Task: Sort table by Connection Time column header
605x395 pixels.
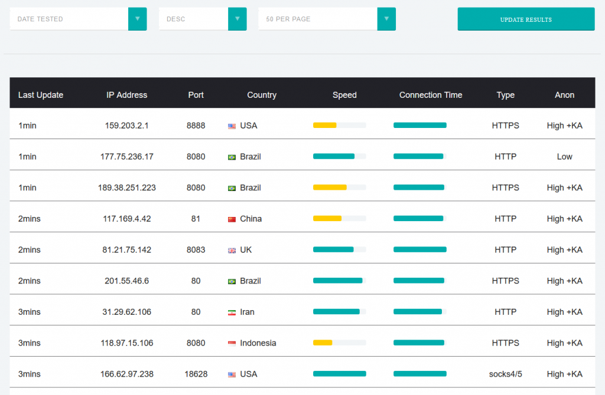Action: tap(431, 95)
